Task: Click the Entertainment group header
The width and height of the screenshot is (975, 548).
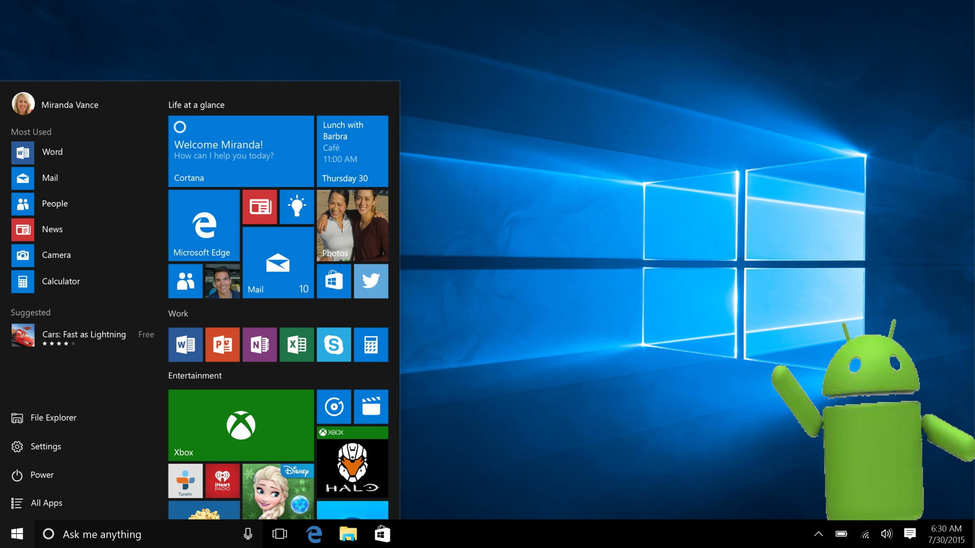Action: pyautogui.click(x=195, y=375)
